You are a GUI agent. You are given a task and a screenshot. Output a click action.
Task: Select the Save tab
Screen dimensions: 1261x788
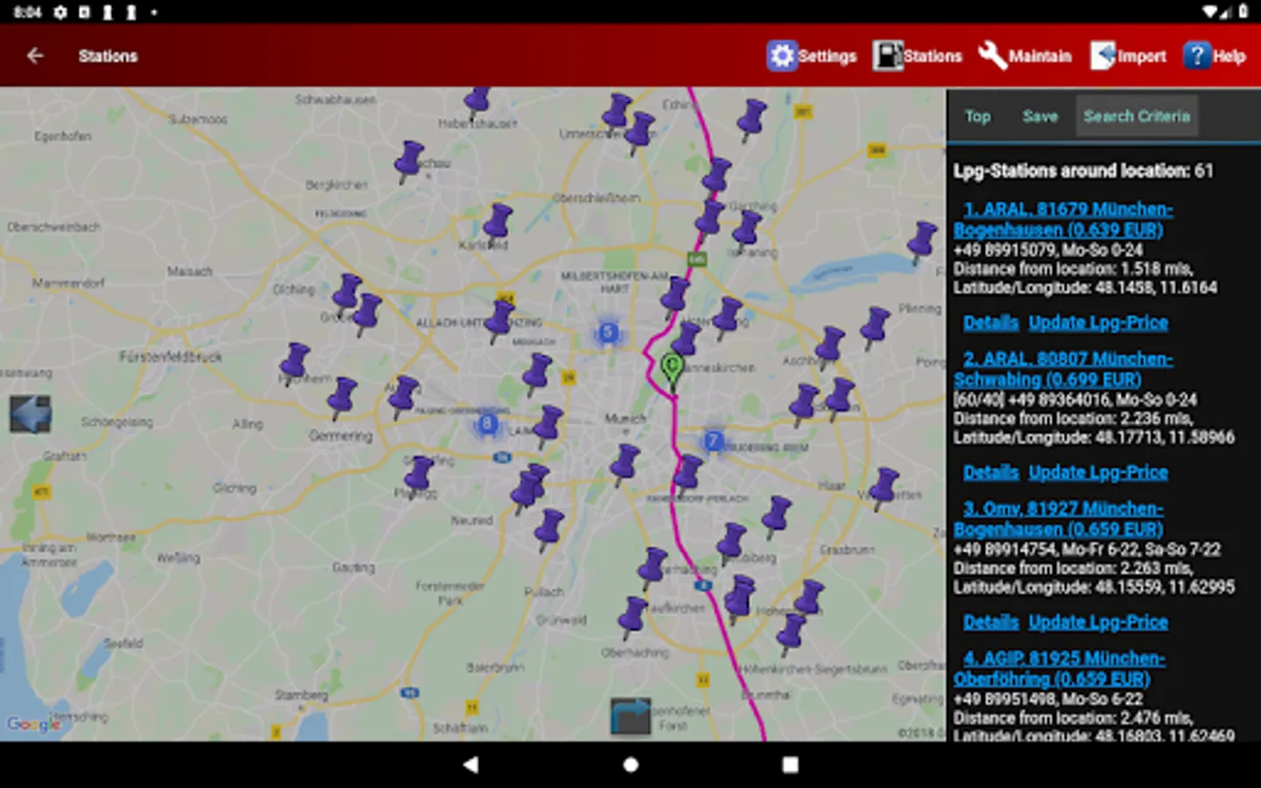coord(1040,116)
